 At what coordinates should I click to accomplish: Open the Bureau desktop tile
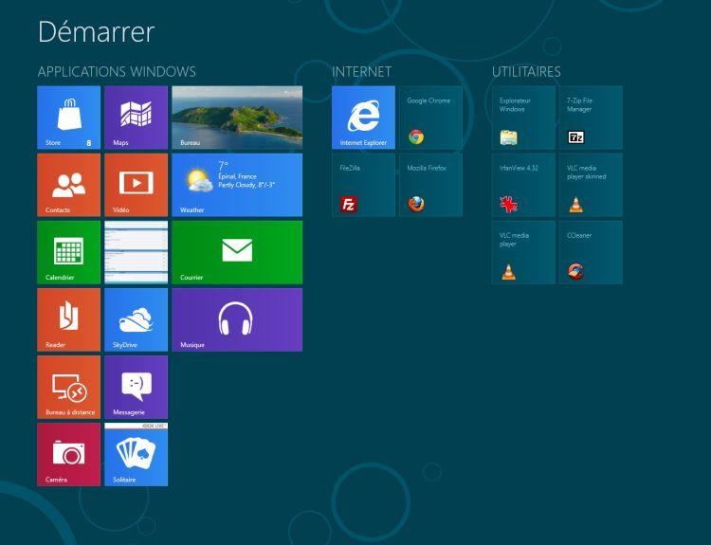[x=237, y=118]
